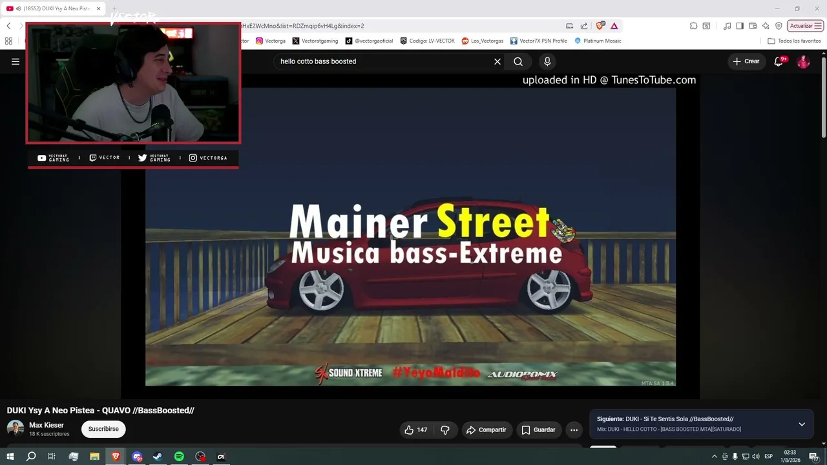Save the video with Guardar
Screen dimensions: 827x465
pos(539,429)
